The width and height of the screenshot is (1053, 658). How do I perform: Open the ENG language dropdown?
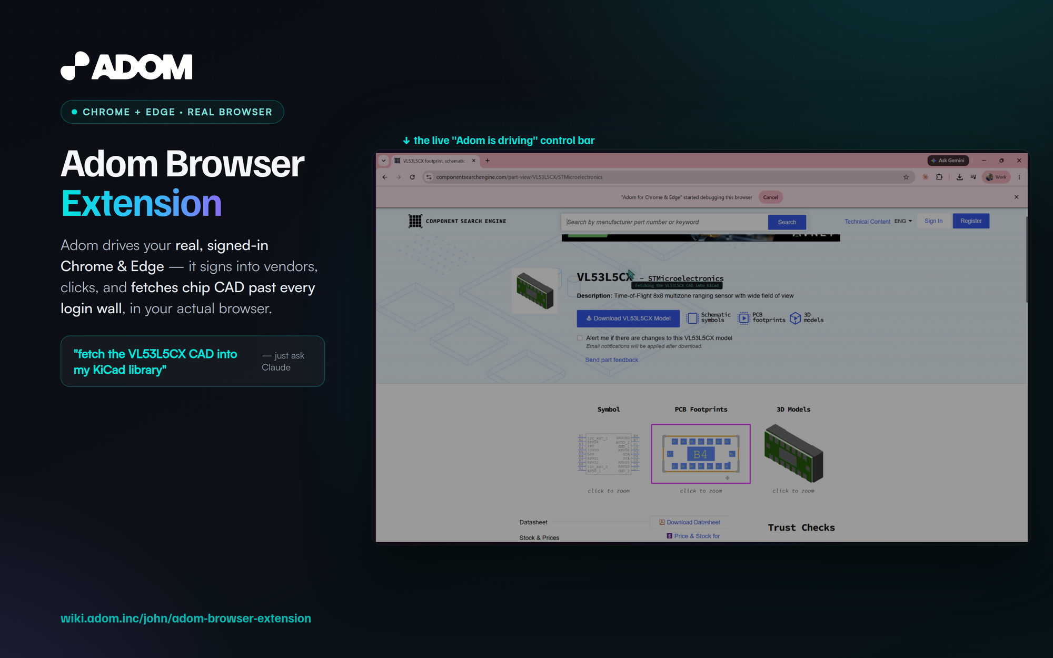pyautogui.click(x=903, y=222)
